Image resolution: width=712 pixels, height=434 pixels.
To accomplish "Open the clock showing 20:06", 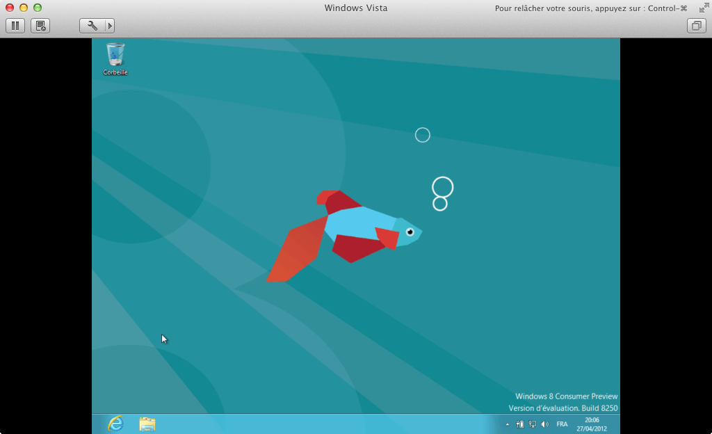I will coord(592,424).
